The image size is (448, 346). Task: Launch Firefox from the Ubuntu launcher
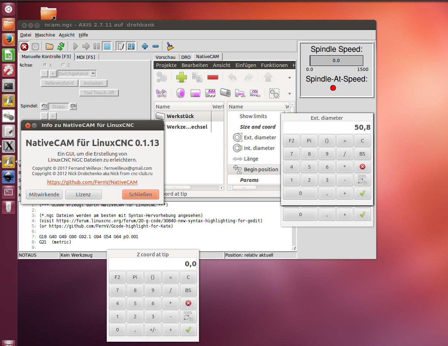tap(9, 40)
